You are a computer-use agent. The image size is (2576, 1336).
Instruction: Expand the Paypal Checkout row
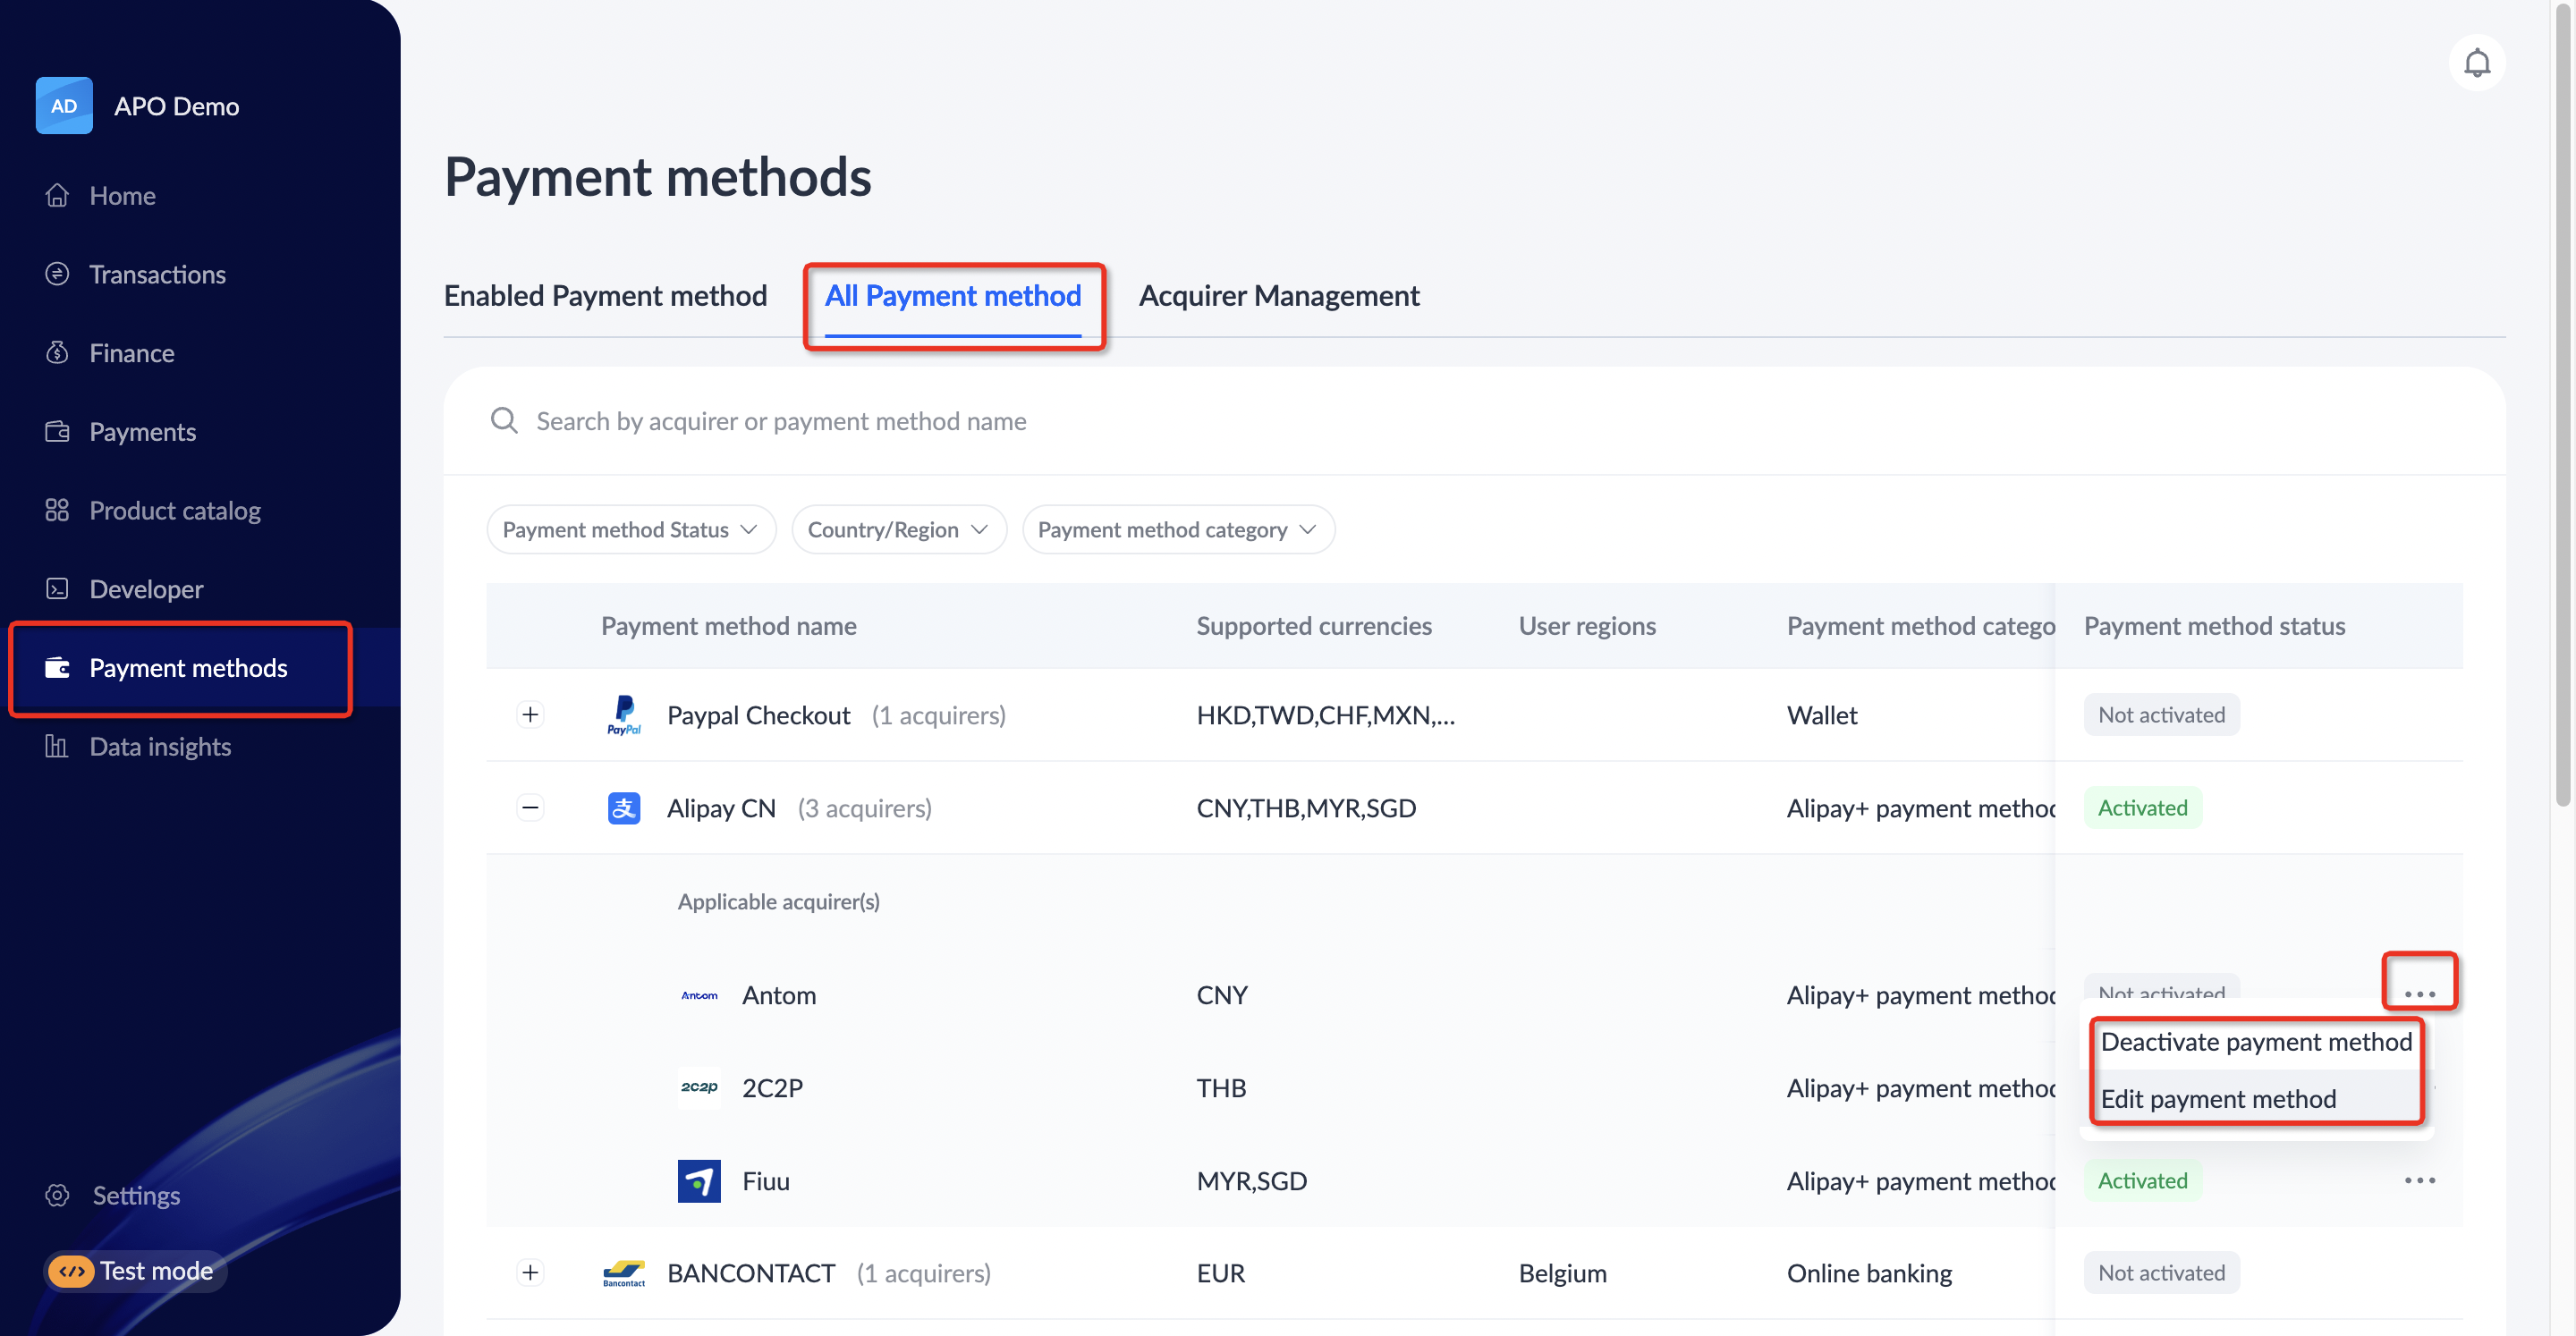[x=530, y=714]
